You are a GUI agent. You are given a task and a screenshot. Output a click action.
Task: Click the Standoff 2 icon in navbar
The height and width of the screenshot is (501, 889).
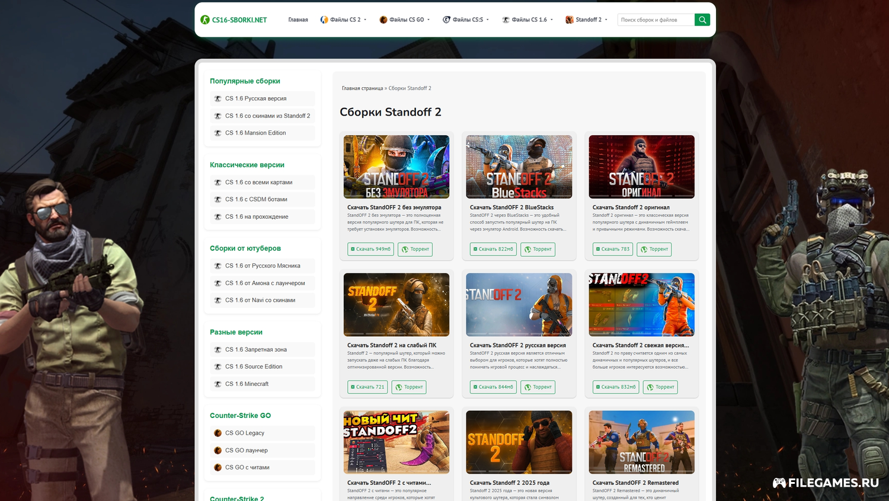click(x=569, y=20)
